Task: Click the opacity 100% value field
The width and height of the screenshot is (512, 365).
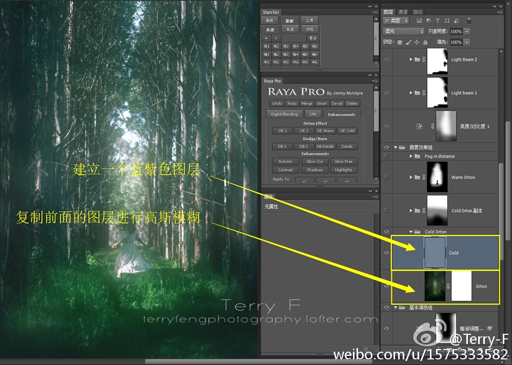Action: click(x=456, y=31)
